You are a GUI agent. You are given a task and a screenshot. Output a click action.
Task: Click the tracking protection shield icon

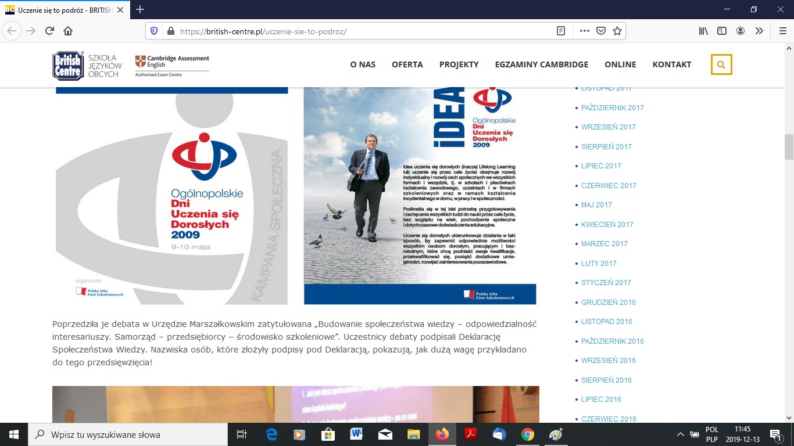point(154,31)
